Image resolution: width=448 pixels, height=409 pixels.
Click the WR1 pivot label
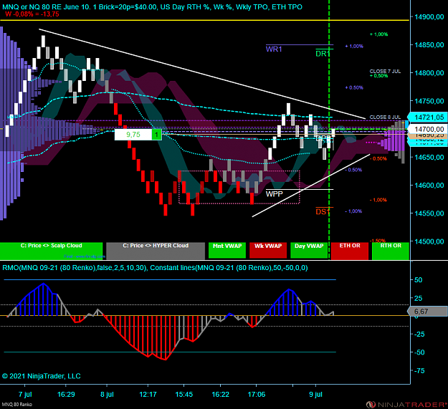[x=274, y=49]
